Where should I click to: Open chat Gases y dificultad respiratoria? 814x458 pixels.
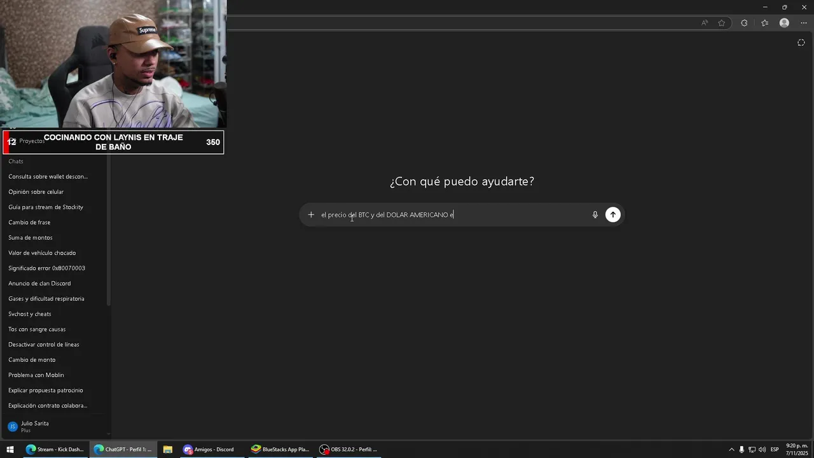pos(46,299)
